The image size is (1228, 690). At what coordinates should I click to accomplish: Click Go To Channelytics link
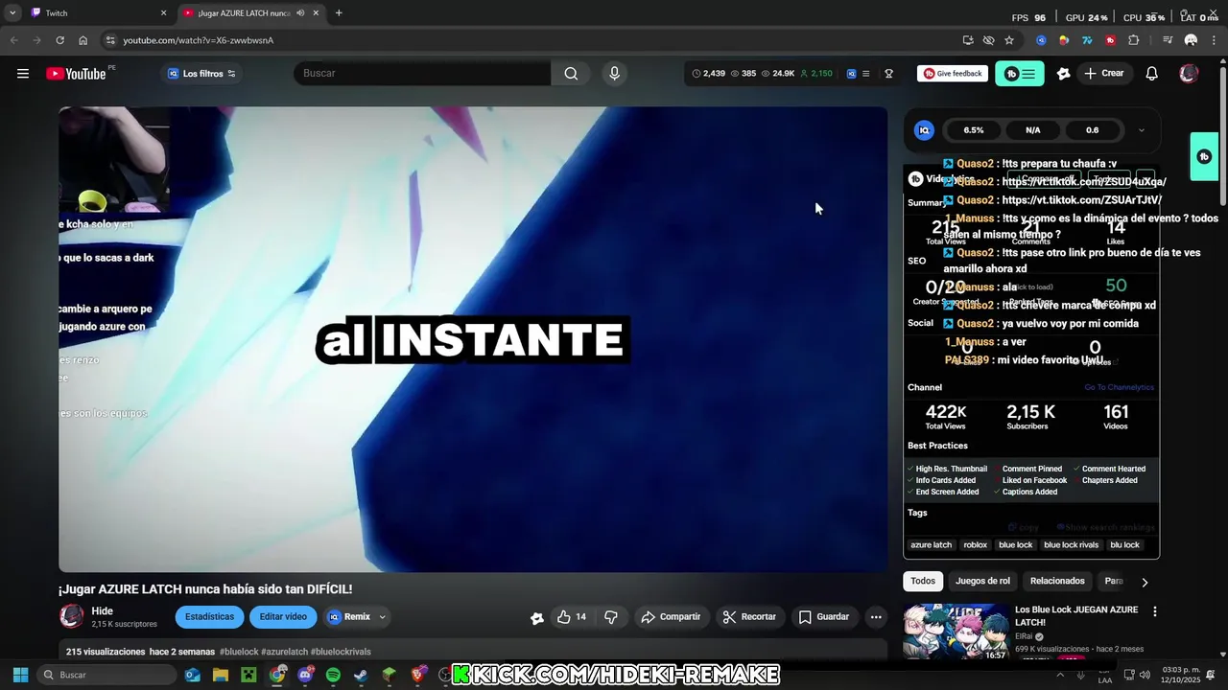click(x=1119, y=387)
